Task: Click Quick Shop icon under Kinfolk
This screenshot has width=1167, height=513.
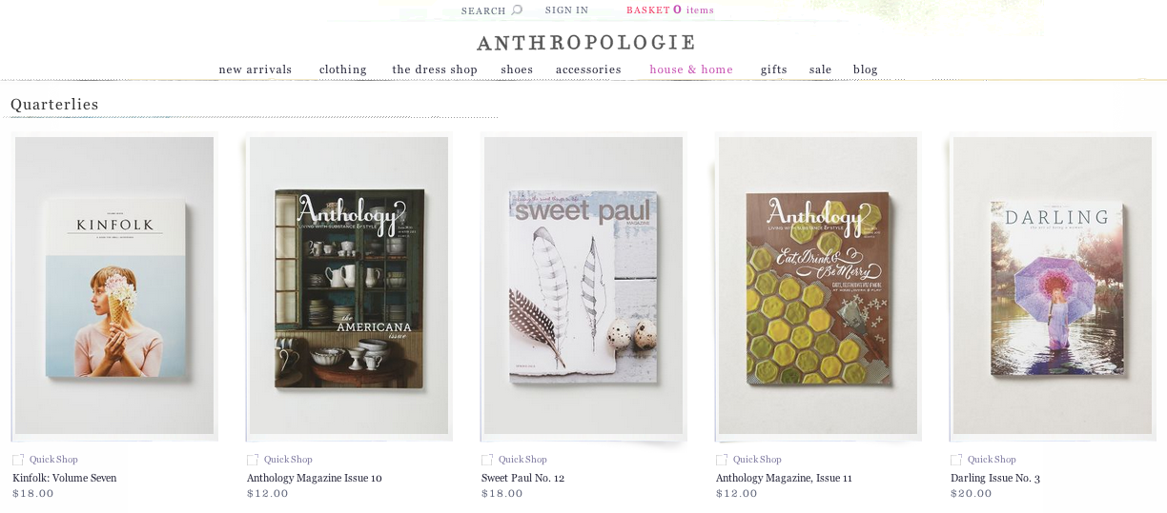Action: tap(18, 460)
